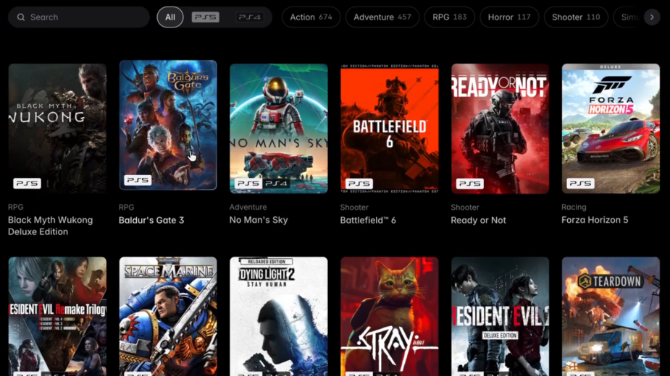
Task: Filter by the RPG genre chip
Action: click(x=450, y=17)
